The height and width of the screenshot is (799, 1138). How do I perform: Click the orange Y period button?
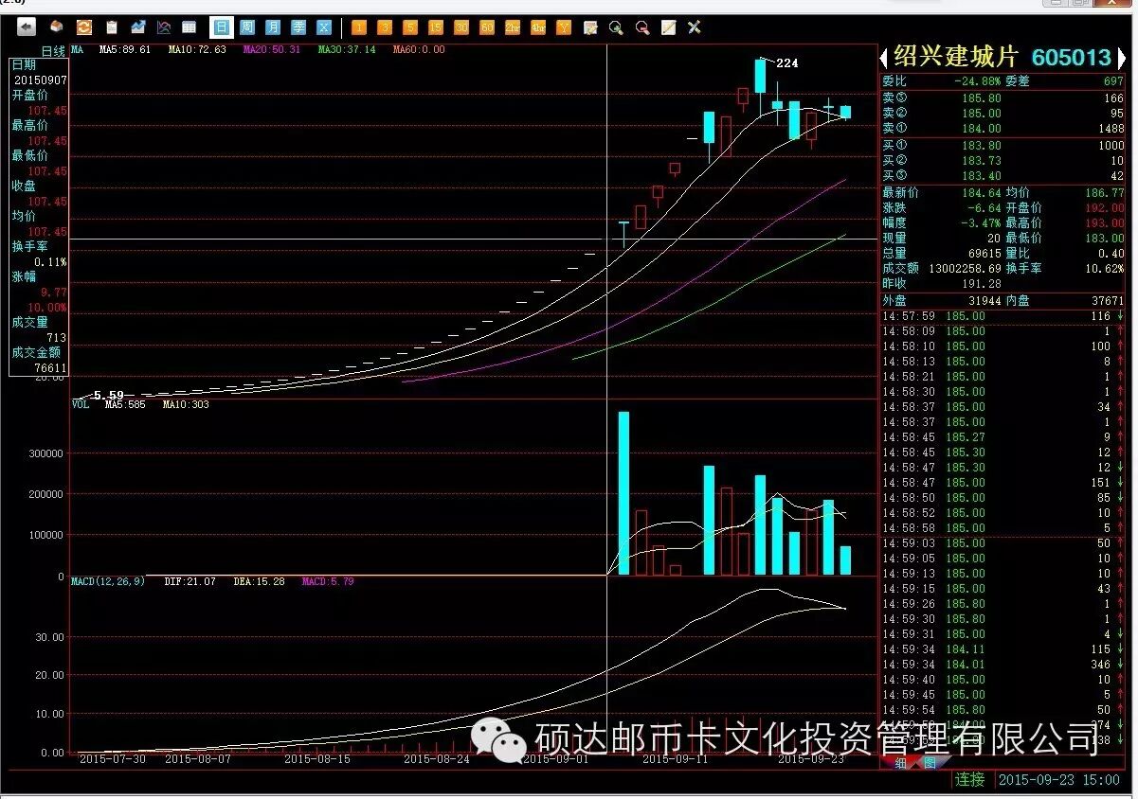[x=564, y=27]
